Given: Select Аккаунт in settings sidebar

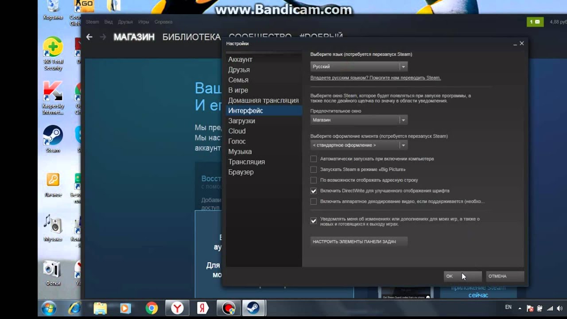Looking at the screenshot, I should pyautogui.click(x=264, y=59).
